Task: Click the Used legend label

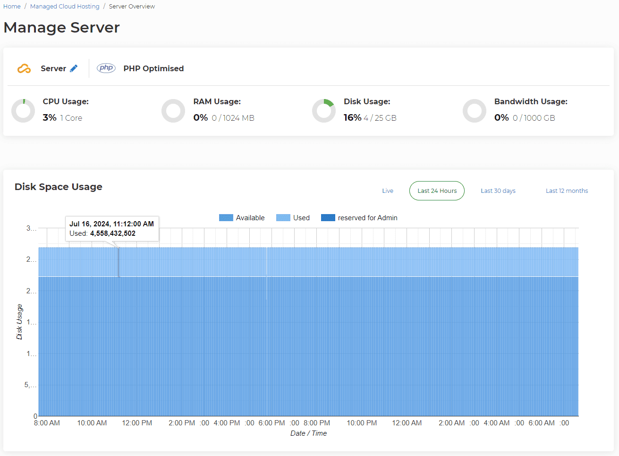Action: pyautogui.click(x=301, y=218)
